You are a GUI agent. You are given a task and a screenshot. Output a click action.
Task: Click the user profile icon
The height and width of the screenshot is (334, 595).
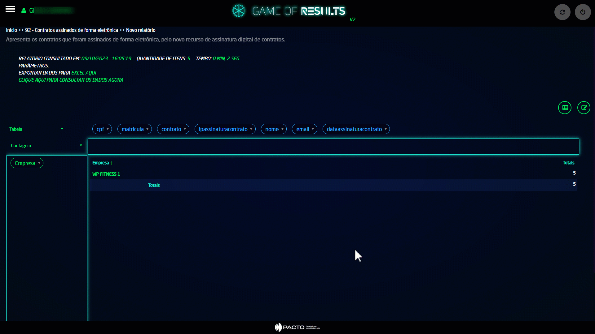pos(24,11)
